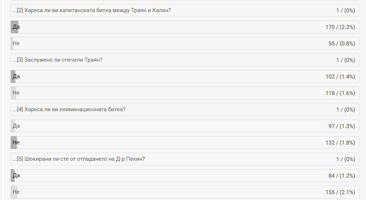Click the "84 / (1.2%)" vote count
The height and width of the screenshot is (200, 366).
point(341,176)
